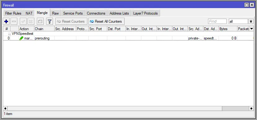This screenshot has width=257, height=120.
Task: Sort by the # column header
Action: coord(7,29)
